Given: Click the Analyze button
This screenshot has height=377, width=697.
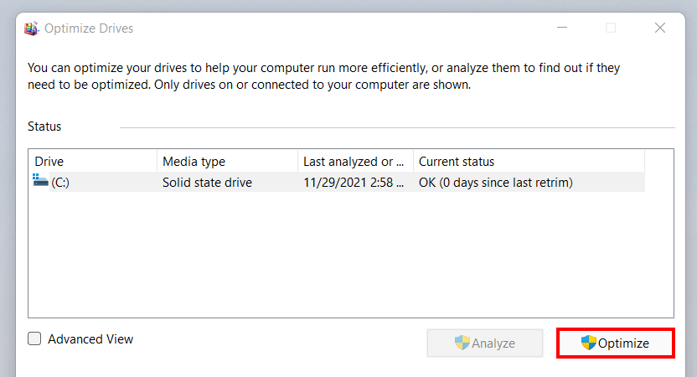Looking at the screenshot, I should tap(485, 343).
